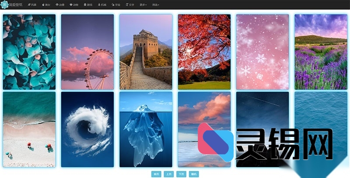350x178 pixels.
Task: Browse the 机械 (Machinery) category
Action: [102, 4]
